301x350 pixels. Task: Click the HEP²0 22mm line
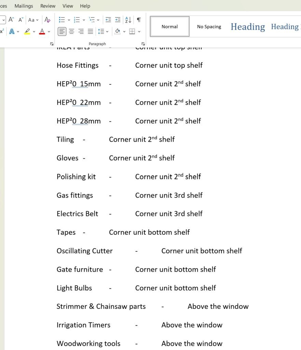click(x=79, y=103)
